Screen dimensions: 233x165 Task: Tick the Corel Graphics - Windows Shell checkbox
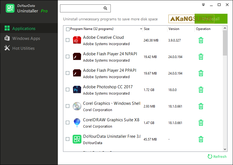point(68,106)
